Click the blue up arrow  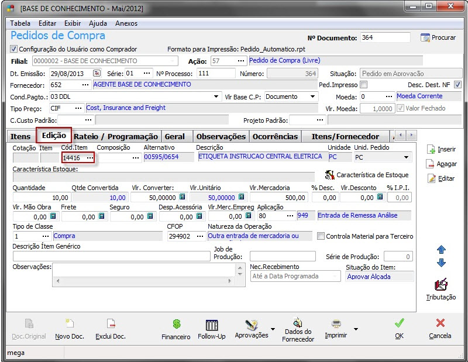click(x=441, y=250)
